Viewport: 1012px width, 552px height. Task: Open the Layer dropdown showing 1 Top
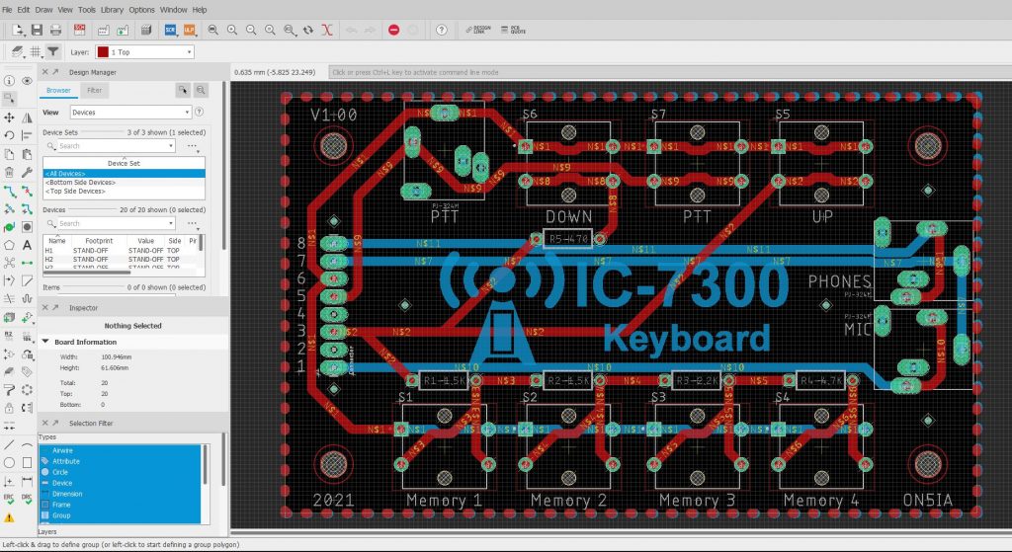pos(145,52)
